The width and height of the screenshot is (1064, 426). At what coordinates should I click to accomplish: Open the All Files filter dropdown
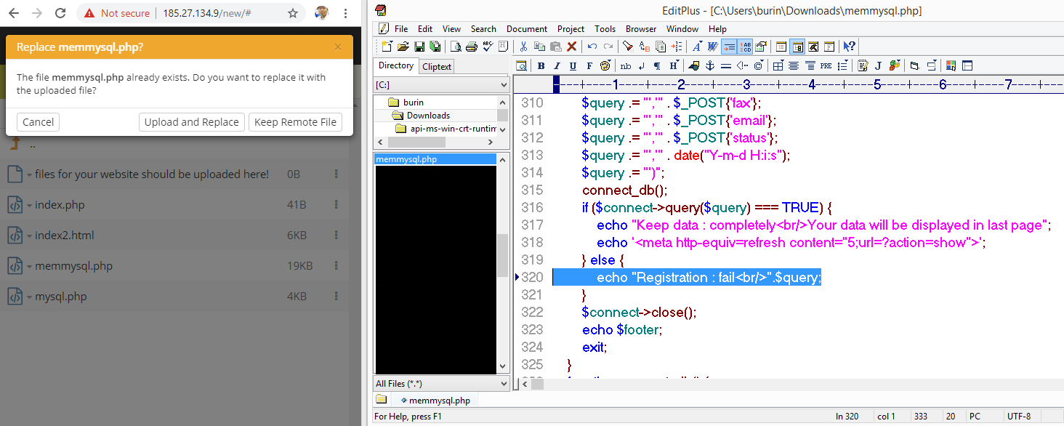[504, 384]
